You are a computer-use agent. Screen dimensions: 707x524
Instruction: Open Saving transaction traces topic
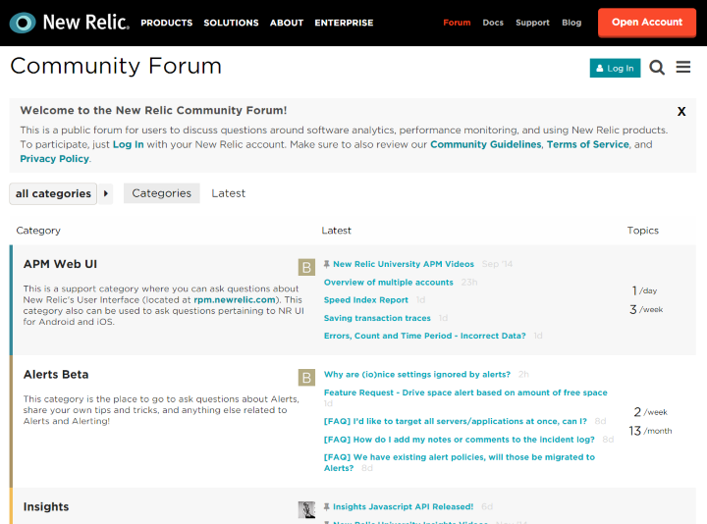point(377,318)
